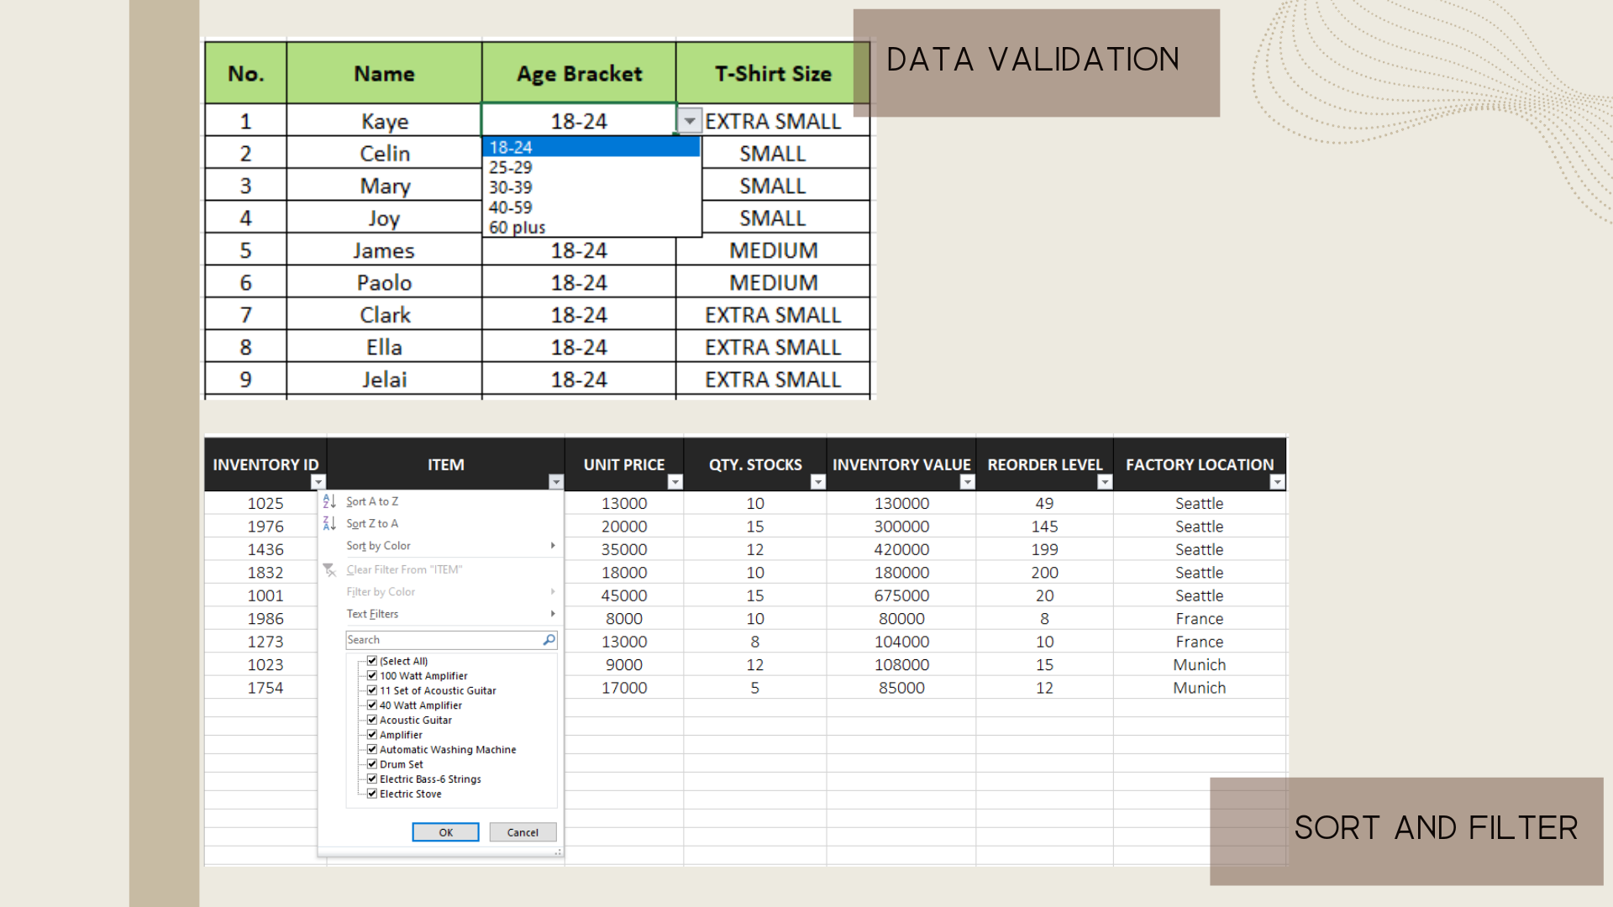The height and width of the screenshot is (907, 1613).
Task: Open the QTY. STOCKS filter dropdown
Action: (817, 482)
